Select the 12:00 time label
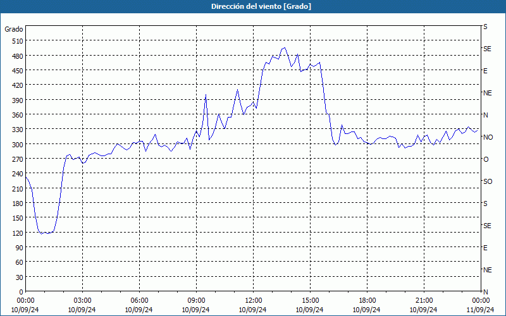This screenshot has width=506, height=316. 254,301
